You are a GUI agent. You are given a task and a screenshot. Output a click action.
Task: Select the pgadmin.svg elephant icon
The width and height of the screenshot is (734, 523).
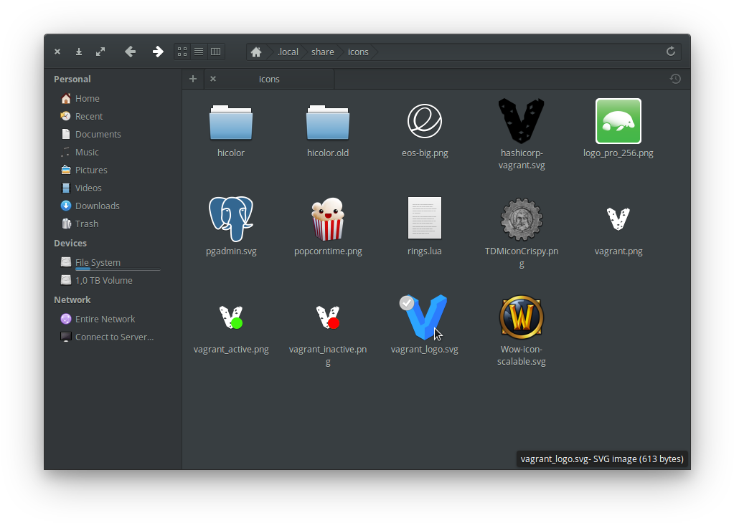click(231, 219)
